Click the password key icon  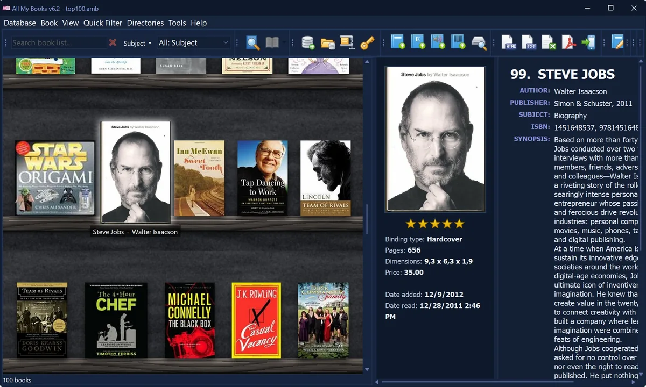tap(367, 43)
